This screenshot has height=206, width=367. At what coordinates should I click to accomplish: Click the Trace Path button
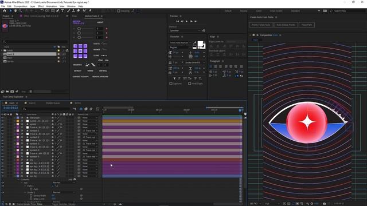click(x=307, y=25)
